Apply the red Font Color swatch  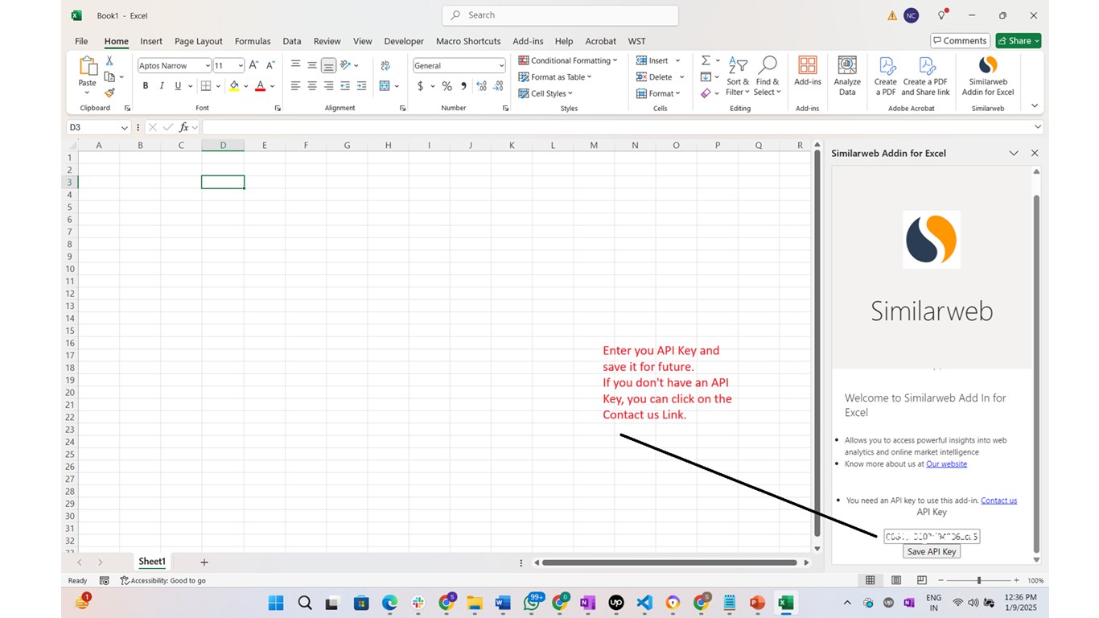(260, 86)
